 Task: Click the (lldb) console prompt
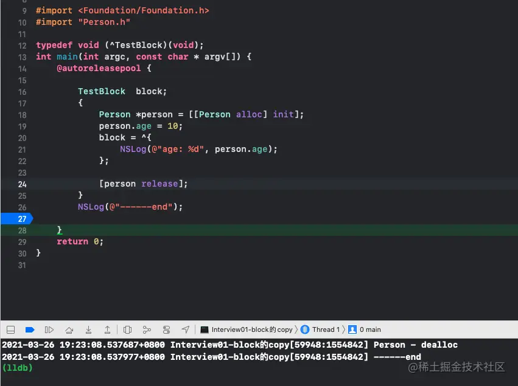click(17, 368)
